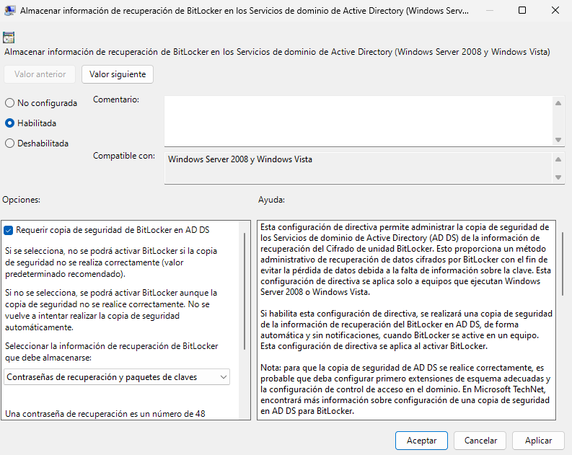The width and height of the screenshot is (572, 455).
Task: Minimize the policy dialog window
Action: pyautogui.click(x=488, y=11)
